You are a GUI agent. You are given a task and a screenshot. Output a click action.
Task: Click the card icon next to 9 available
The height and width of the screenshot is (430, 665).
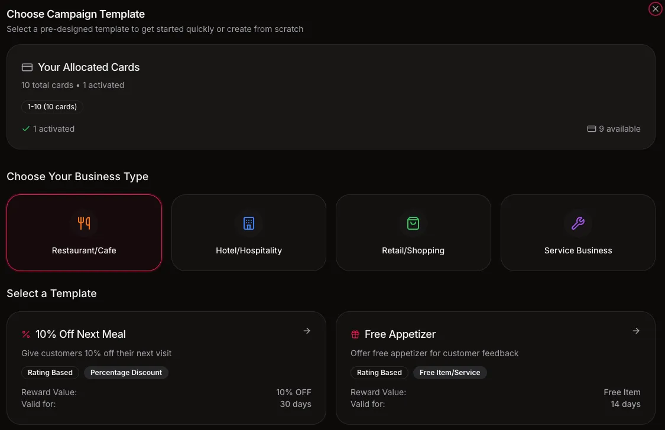tap(591, 129)
